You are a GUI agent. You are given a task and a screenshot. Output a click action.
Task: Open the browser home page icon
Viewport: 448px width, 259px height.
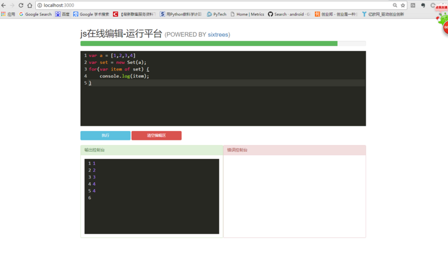coord(30,5)
